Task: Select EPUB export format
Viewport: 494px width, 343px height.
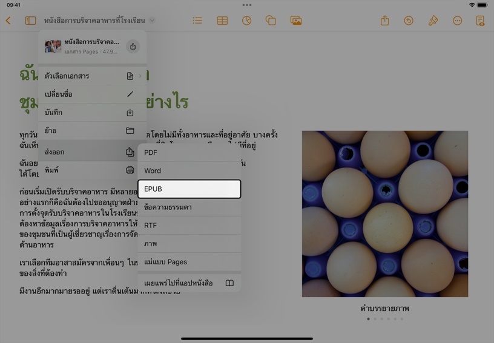Action: click(189, 189)
